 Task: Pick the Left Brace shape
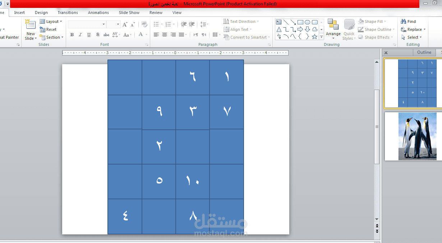point(300,37)
